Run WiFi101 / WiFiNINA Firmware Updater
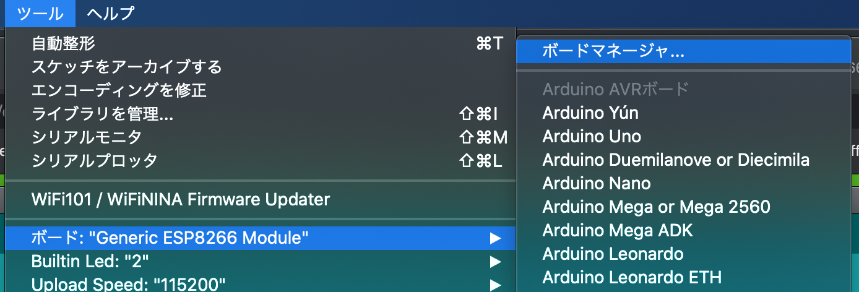859x292 pixels. [181, 199]
